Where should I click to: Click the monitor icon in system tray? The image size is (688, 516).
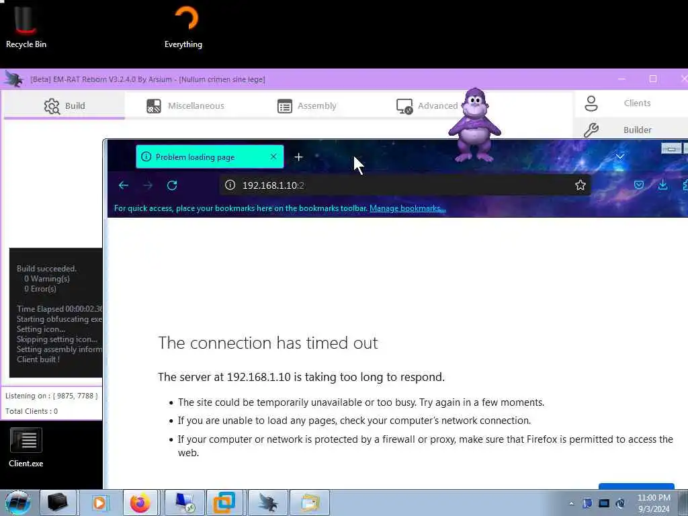tap(604, 503)
